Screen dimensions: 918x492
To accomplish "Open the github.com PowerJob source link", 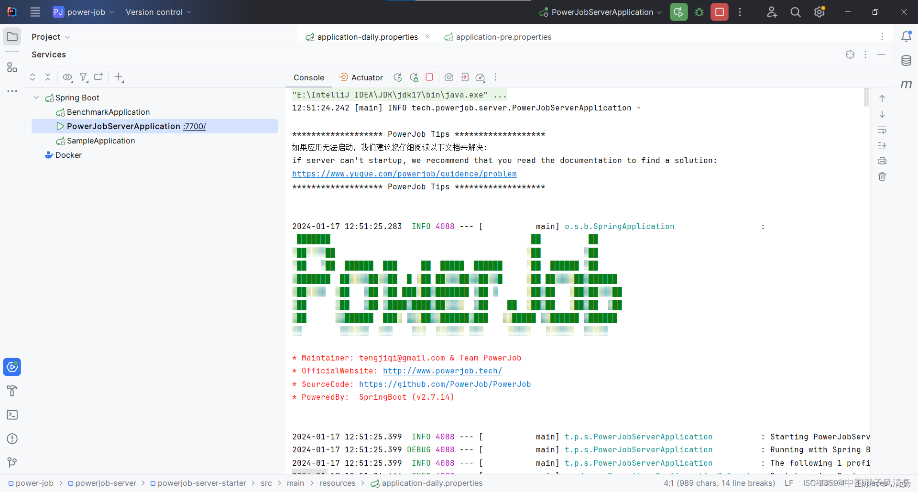I will tap(445, 384).
